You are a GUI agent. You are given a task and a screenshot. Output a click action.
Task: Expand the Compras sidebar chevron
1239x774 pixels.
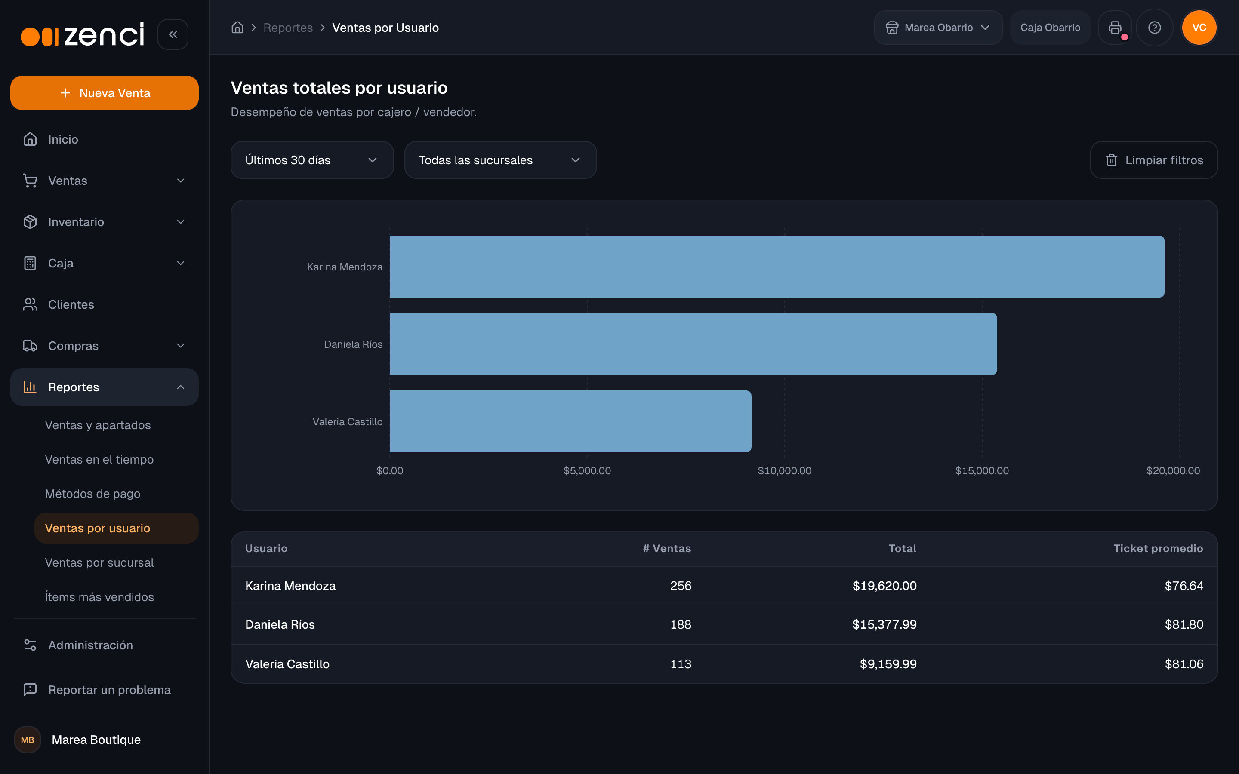(x=181, y=346)
